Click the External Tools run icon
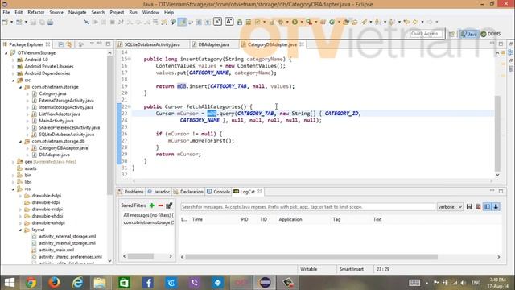 [309, 22]
